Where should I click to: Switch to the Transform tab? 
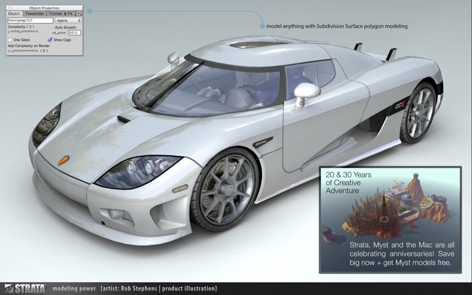[x=35, y=13]
